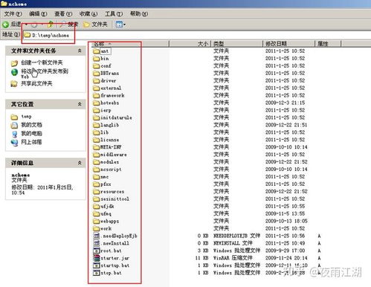Sort by the 修改日期 column header
371x287 pixels.
pos(288,44)
